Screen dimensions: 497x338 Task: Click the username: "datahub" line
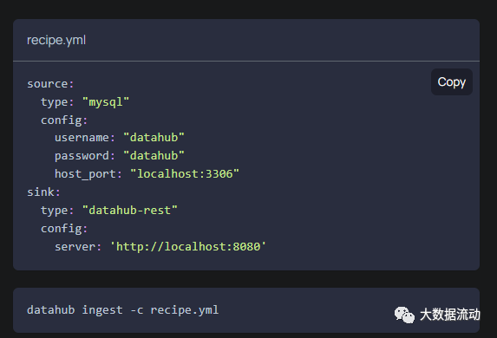pos(120,138)
